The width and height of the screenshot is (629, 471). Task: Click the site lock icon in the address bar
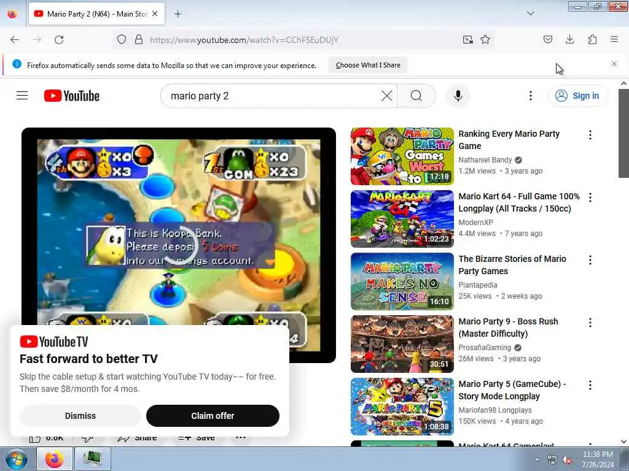pos(139,39)
